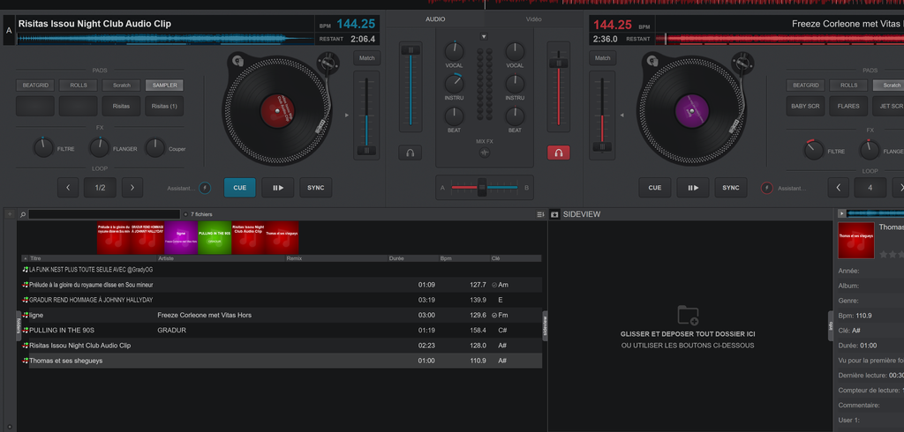This screenshot has width=904, height=432.
Task: Click the MIX FX waveform icon
Action: 484,153
